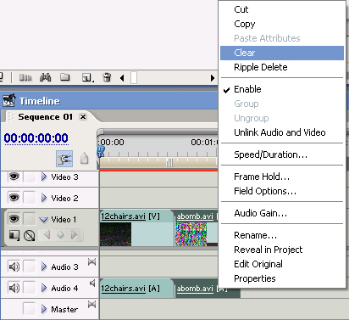Toggle lock box for Video 2
Viewport: 349px width, 320px height.
(30, 198)
